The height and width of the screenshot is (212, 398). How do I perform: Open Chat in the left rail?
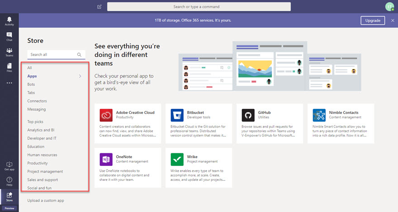pyautogui.click(x=9, y=37)
